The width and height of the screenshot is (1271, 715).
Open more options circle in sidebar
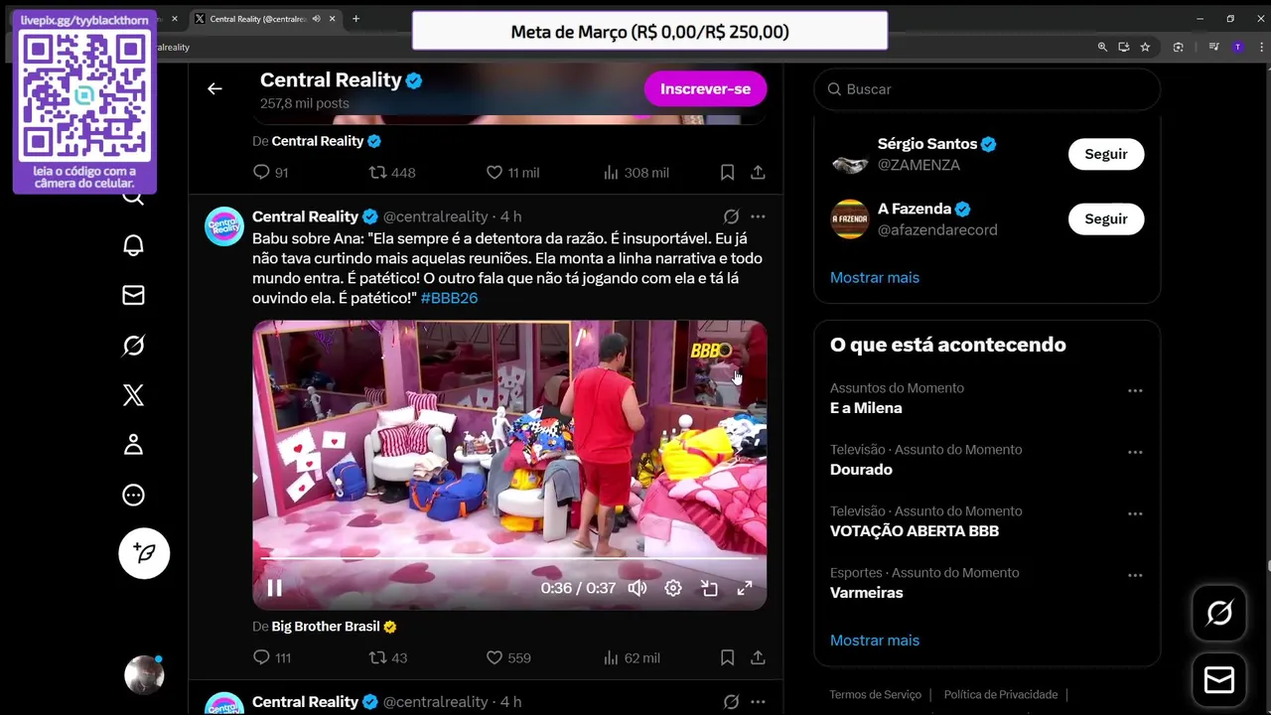133,495
